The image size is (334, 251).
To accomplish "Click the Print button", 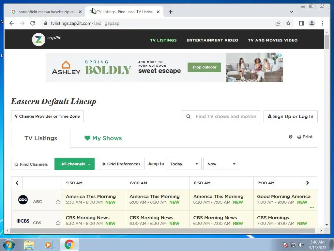I will pos(305,137).
